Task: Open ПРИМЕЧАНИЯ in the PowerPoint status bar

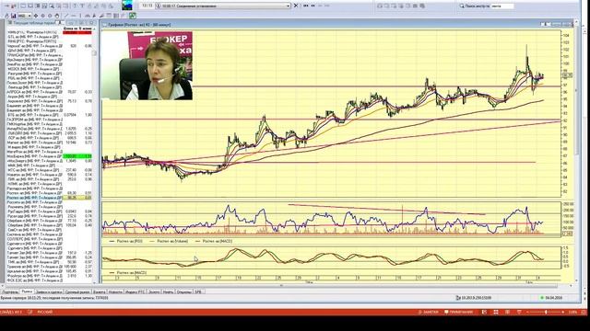Action: coord(458,312)
